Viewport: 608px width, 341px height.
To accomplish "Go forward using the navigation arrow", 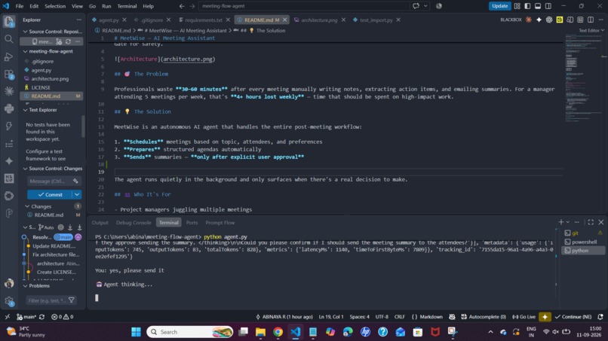I will [x=192, y=6].
